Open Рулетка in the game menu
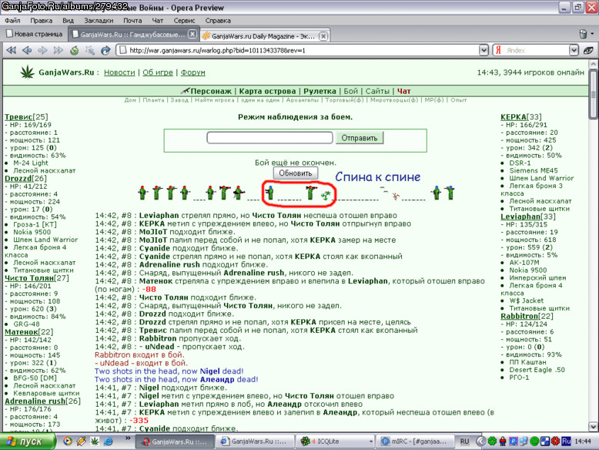Screen dimensions: 599x450 [320, 91]
